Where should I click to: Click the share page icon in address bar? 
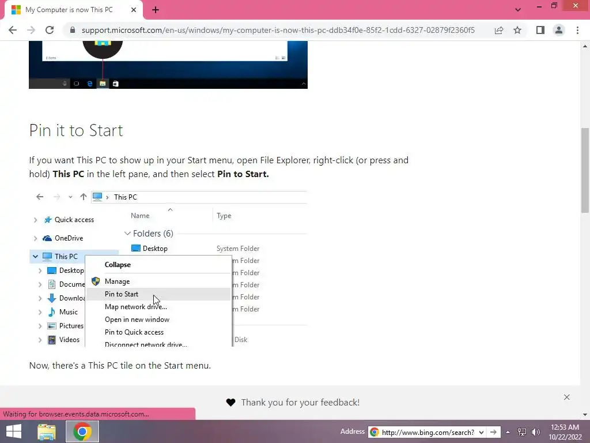[x=499, y=30]
